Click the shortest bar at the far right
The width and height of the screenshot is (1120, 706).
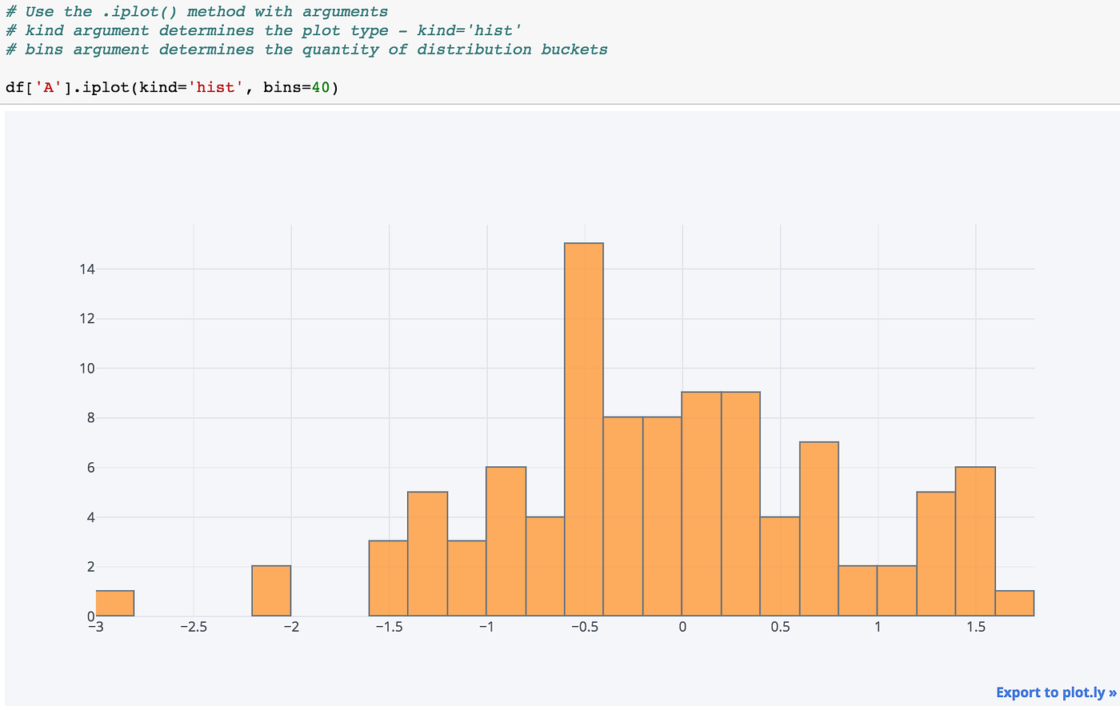click(x=1014, y=604)
